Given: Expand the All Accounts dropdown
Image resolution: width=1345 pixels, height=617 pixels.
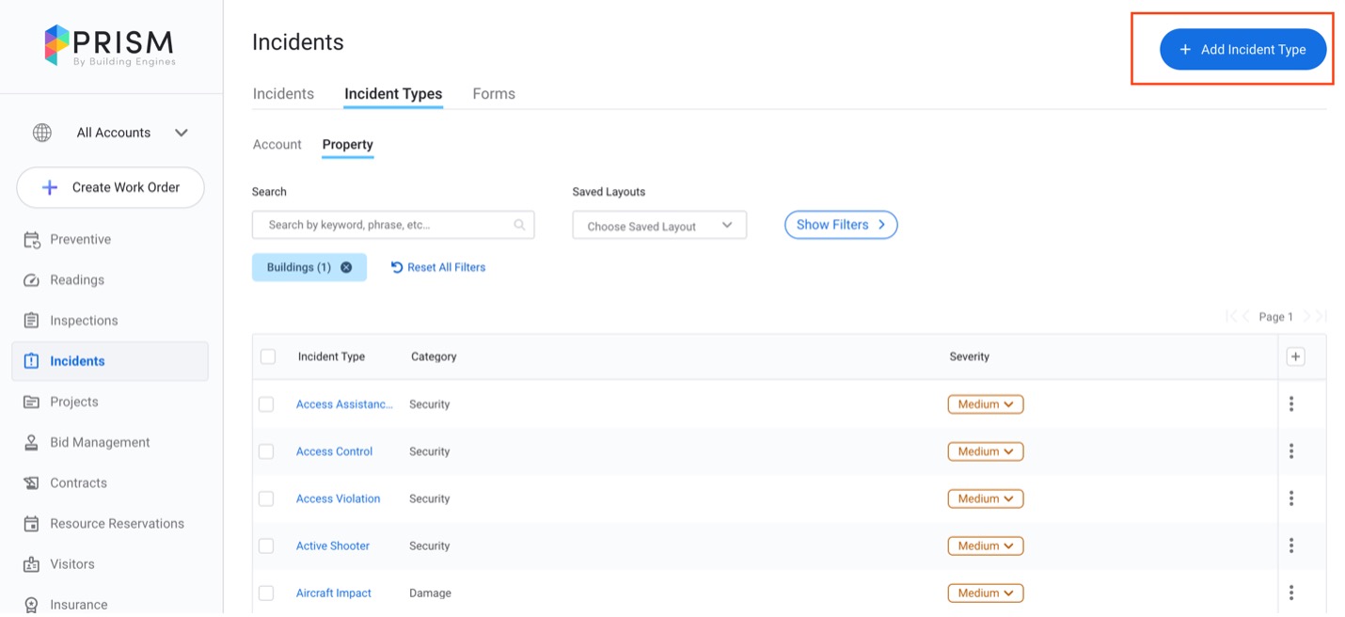Looking at the screenshot, I should click(x=182, y=133).
